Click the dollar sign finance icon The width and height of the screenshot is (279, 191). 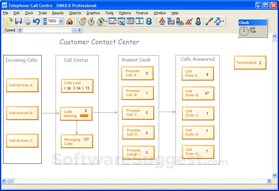pyautogui.click(x=139, y=21)
